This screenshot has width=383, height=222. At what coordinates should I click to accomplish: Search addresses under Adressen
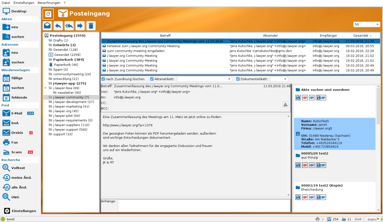pyautogui.click(x=13, y=62)
